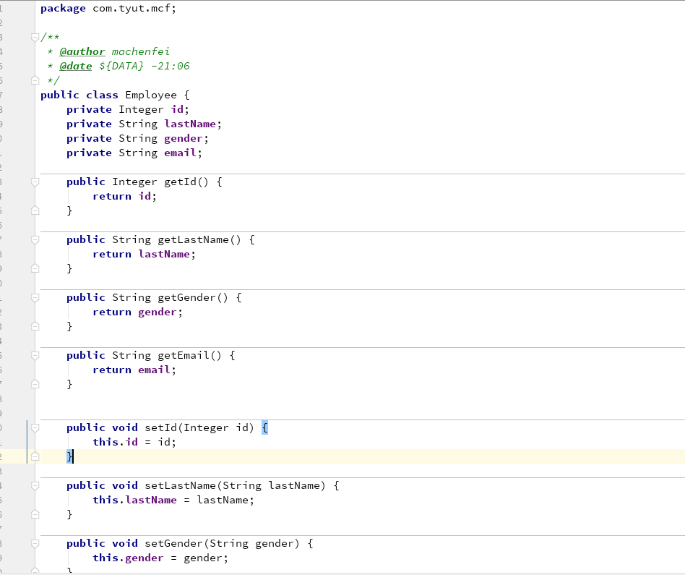Collapse the getEmail() method fold marker

[35, 356]
